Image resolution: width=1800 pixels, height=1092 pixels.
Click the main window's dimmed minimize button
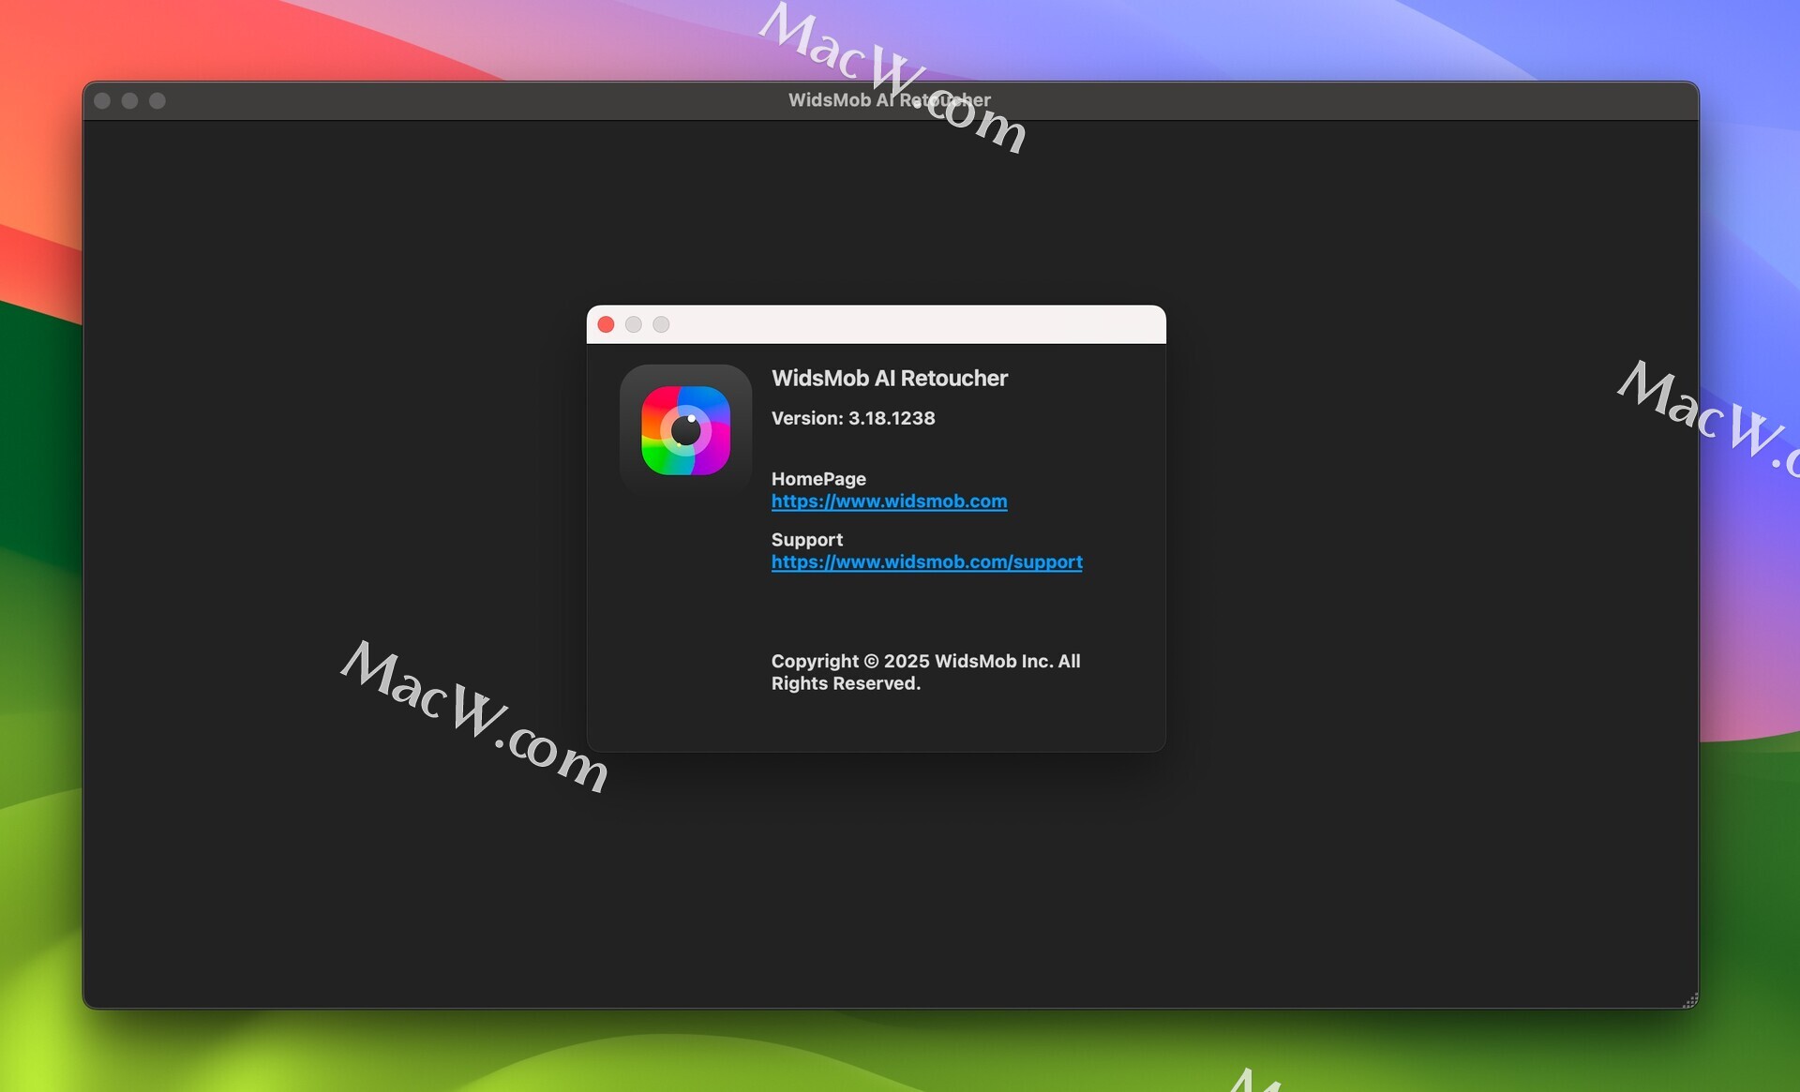click(x=130, y=100)
